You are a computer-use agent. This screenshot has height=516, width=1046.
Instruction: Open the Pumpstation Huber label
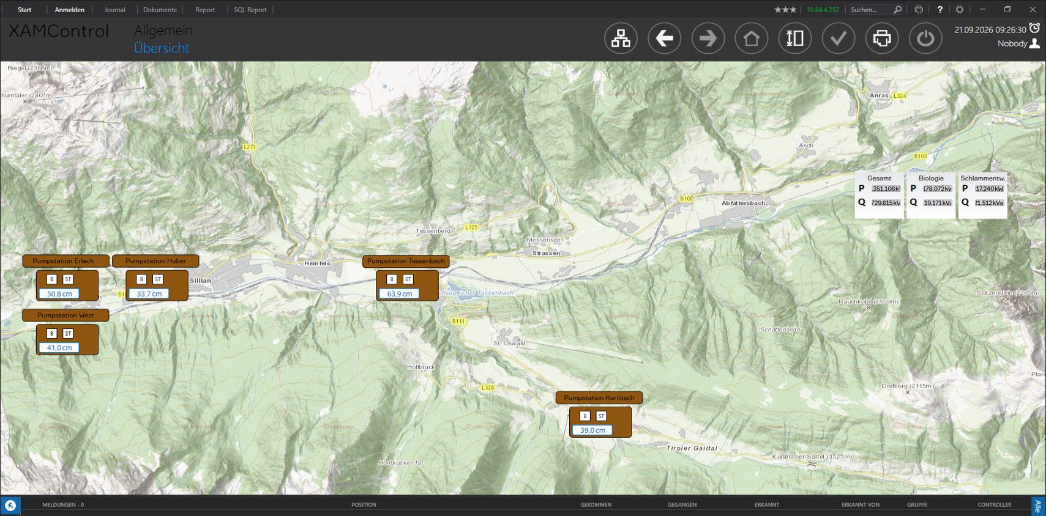coord(155,261)
